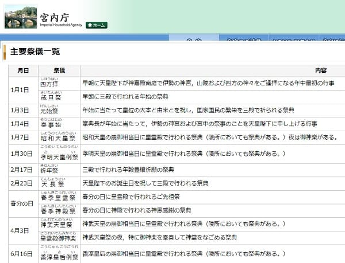Click the 月日 column header

[x=23, y=70]
